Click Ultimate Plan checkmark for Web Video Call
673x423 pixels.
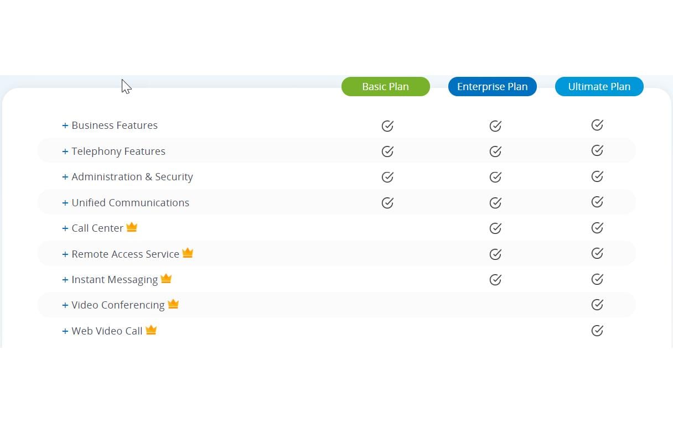pos(597,330)
